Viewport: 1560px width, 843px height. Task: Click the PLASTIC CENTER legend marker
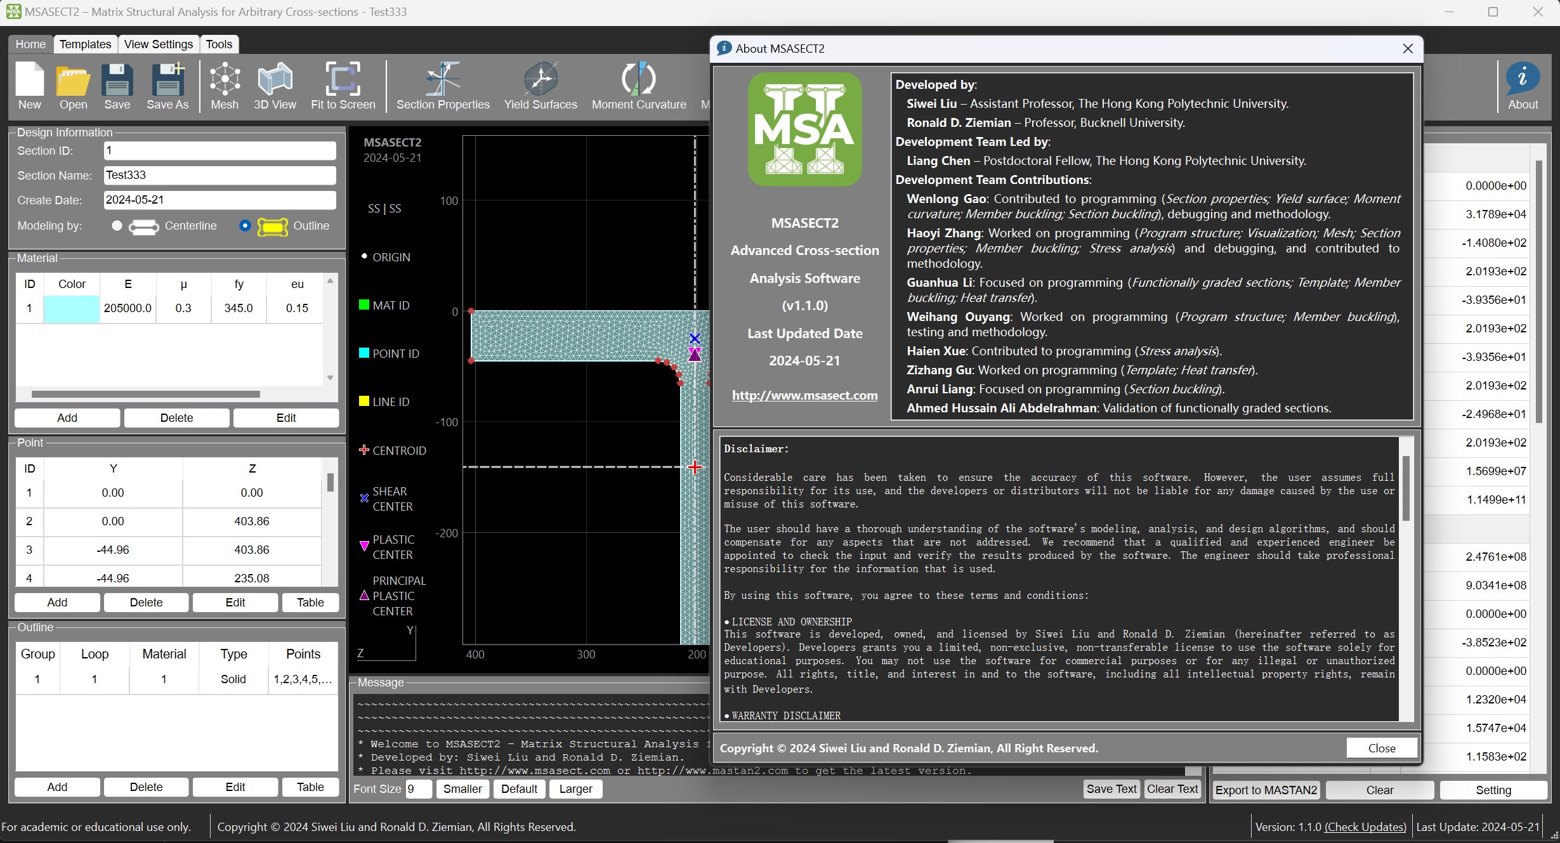pyautogui.click(x=364, y=546)
